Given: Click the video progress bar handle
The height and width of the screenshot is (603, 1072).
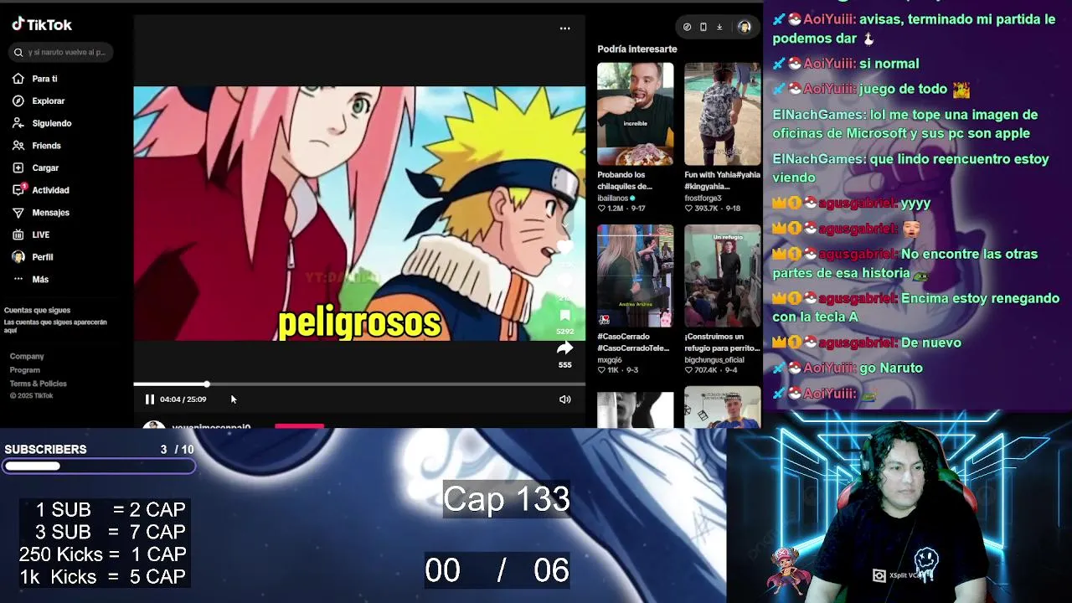Looking at the screenshot, I should 206,384.
